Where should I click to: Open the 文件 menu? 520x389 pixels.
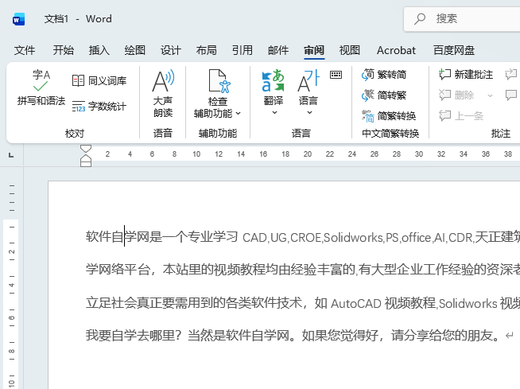25,50
